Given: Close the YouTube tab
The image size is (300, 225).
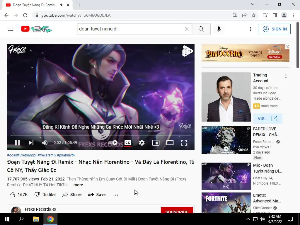Looking at the screenshot, I should tap(68, 5).
